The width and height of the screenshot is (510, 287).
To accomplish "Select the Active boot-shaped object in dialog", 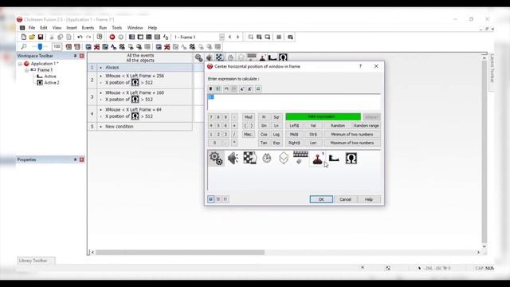I will [334, 159].
